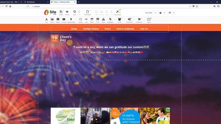
Task: Click the Join Us menu item
Action: click(x=144, y=29)
